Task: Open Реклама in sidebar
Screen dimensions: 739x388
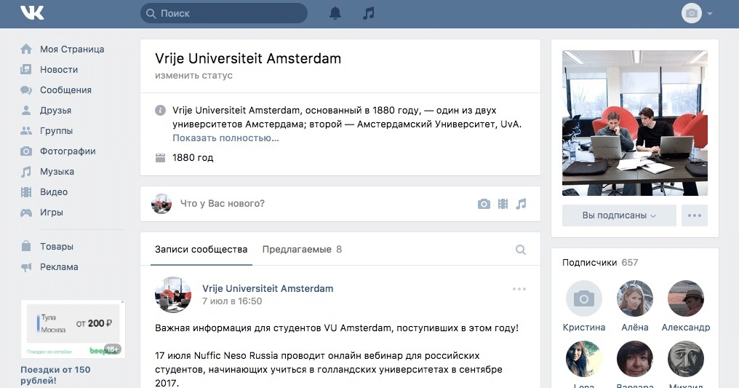Action: coord(59,267)
